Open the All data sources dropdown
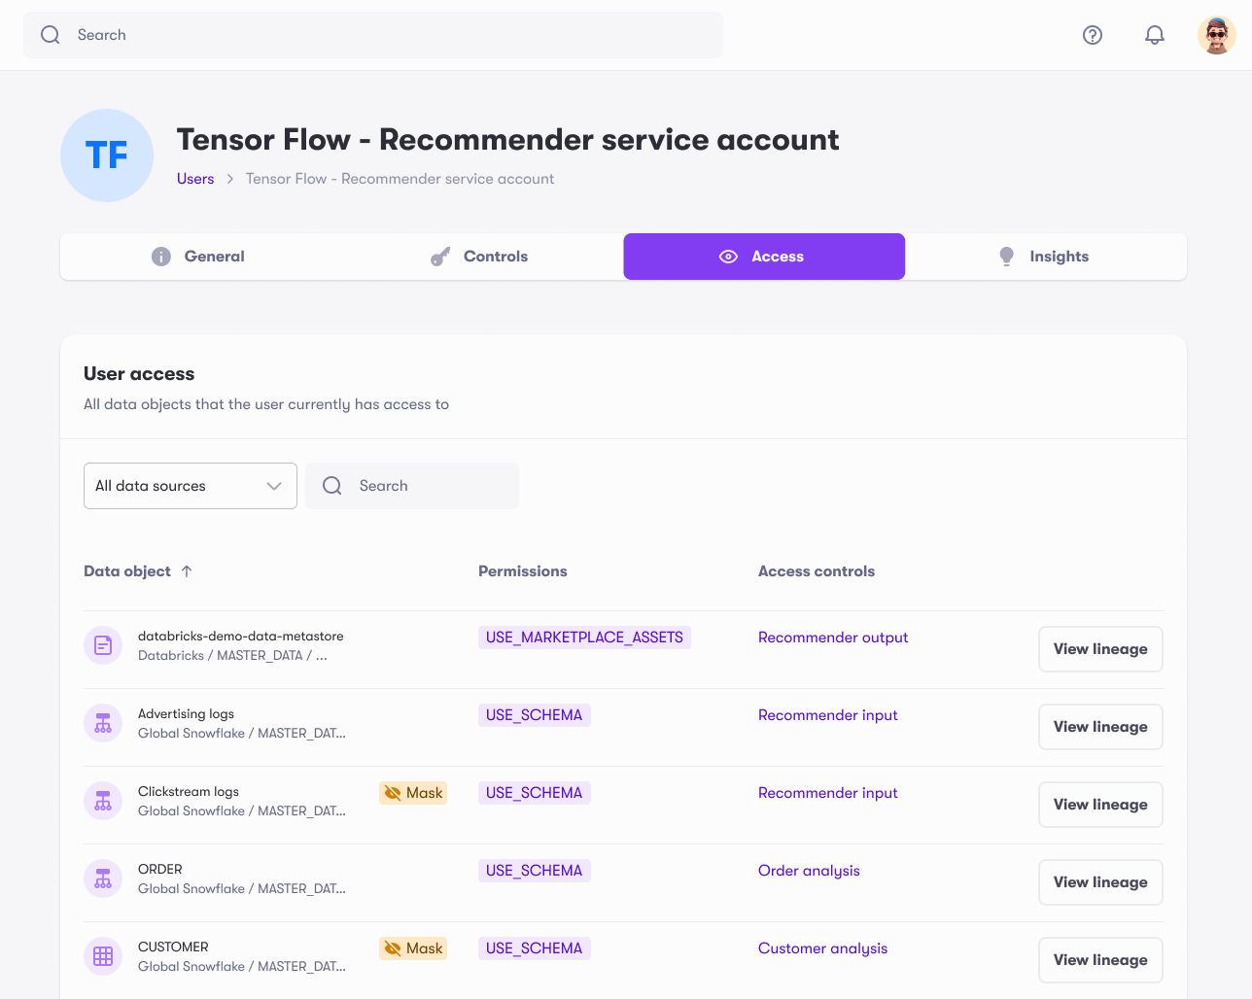 (x=190, y=485)
